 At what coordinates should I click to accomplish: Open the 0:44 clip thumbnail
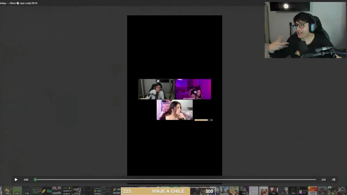pyautogui.click(x=17, y=191)
